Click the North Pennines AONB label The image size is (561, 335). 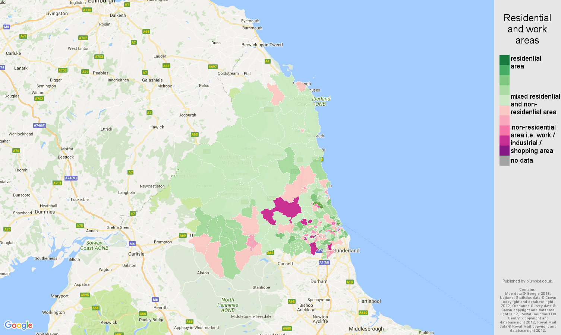(228, 305)
